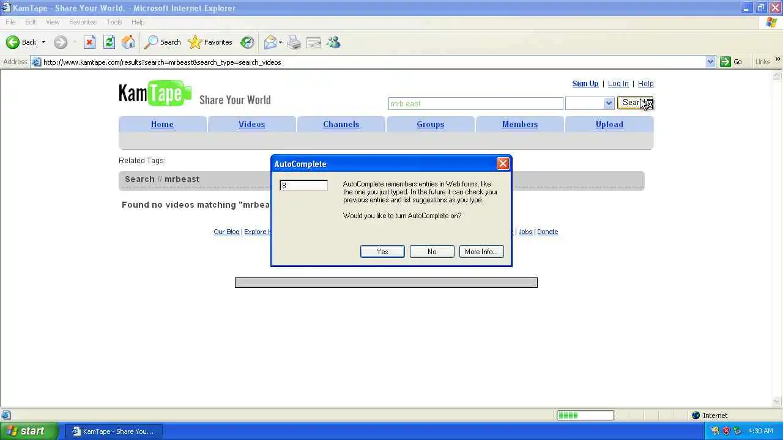Click the Sign Up link

[x=585, y=84]
